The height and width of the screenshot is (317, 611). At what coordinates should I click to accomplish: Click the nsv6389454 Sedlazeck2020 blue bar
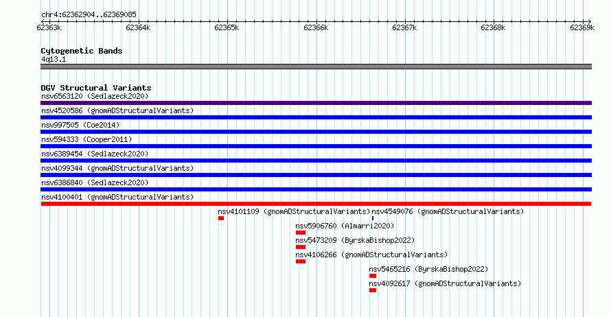[316, 161]
